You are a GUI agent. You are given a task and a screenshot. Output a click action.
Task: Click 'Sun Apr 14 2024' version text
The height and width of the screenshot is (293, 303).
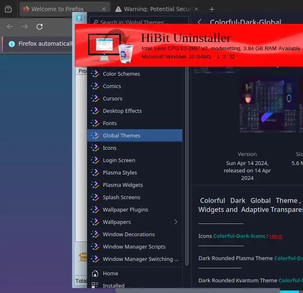coord(247,163)
